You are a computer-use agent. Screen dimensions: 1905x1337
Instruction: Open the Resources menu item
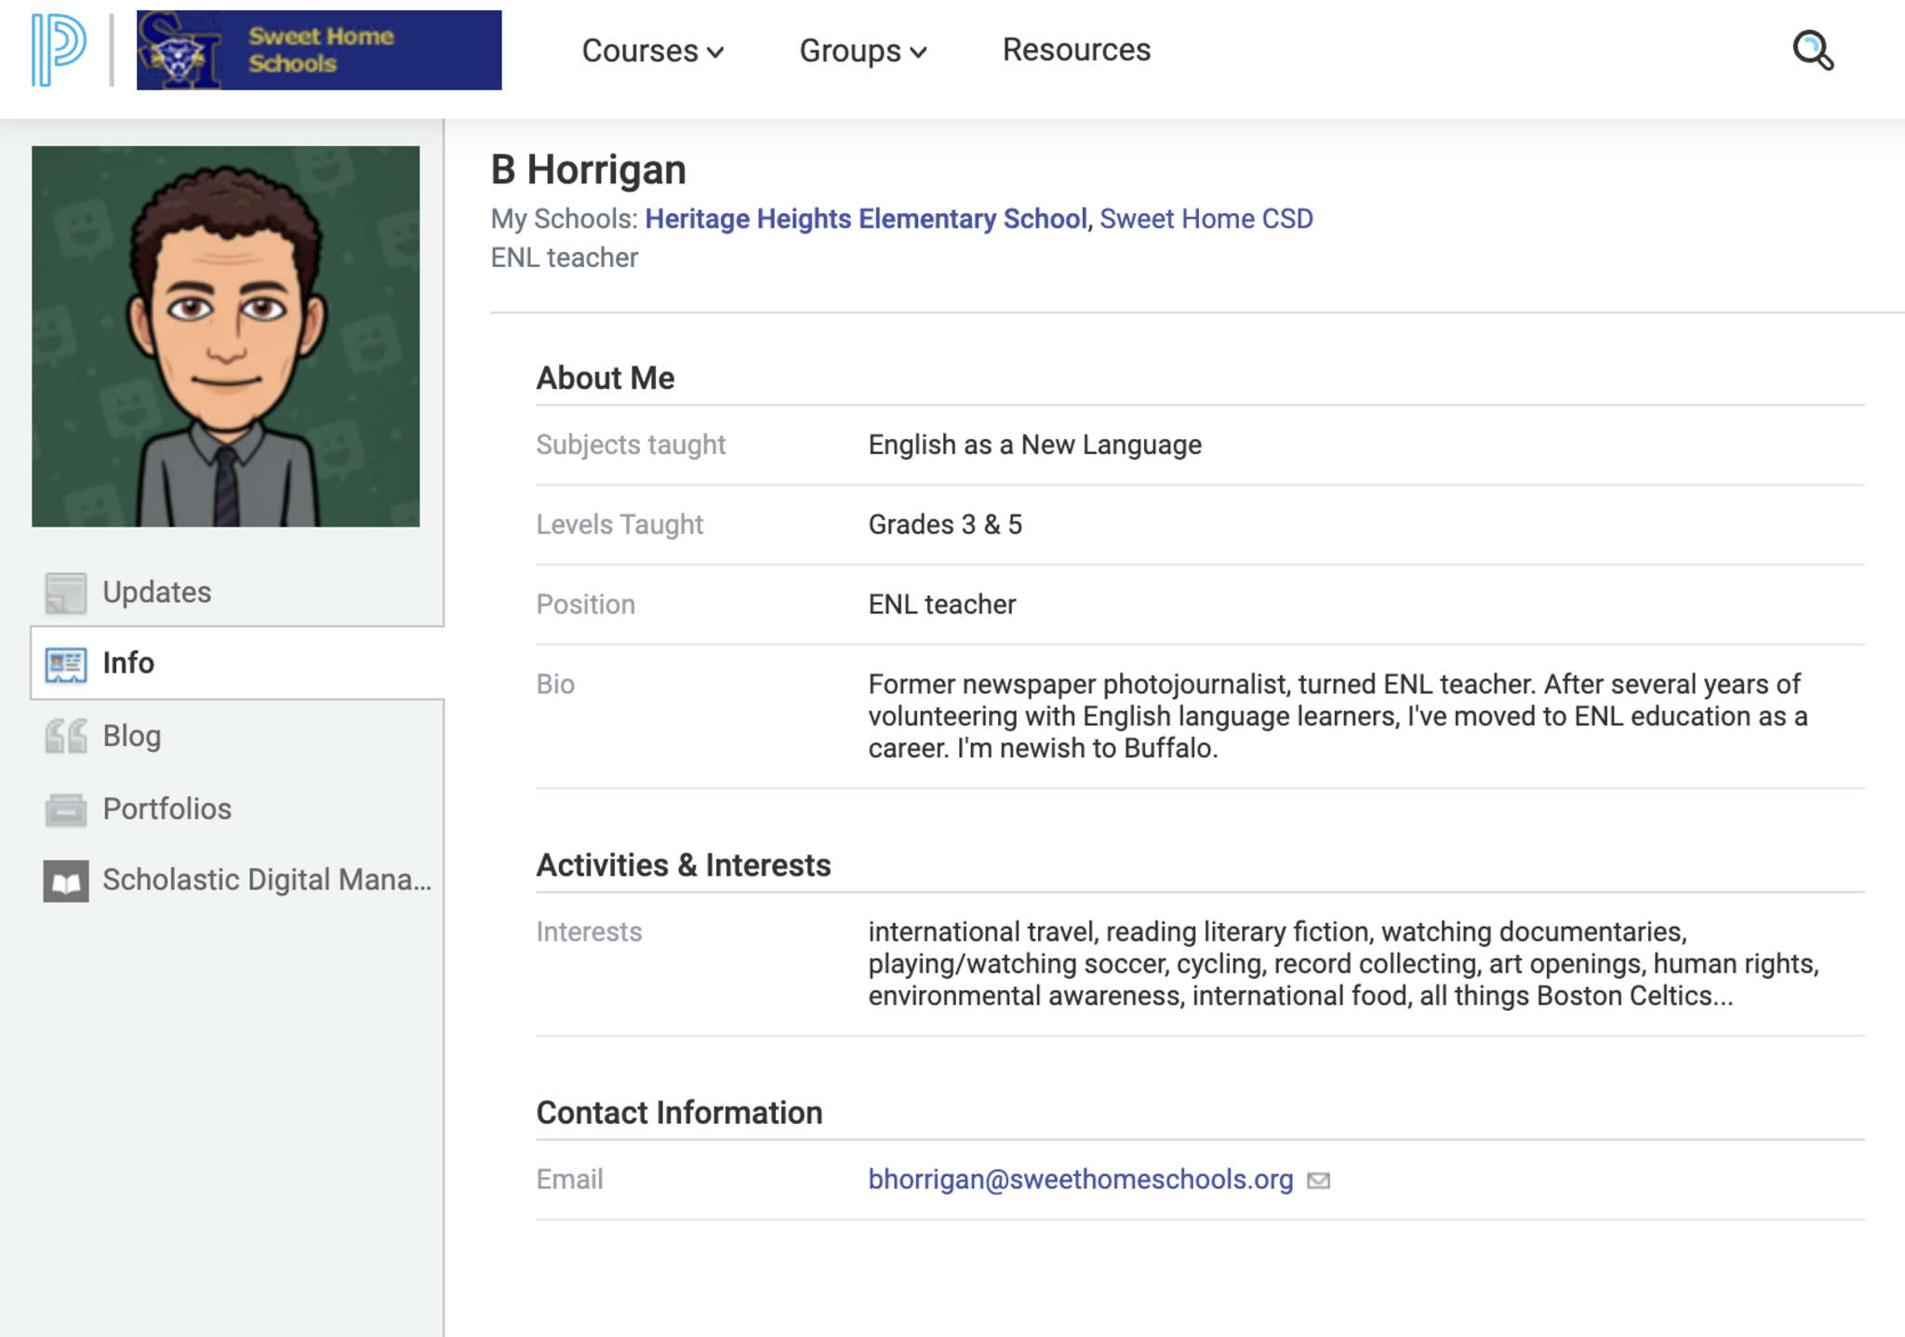click(1076, 50)
